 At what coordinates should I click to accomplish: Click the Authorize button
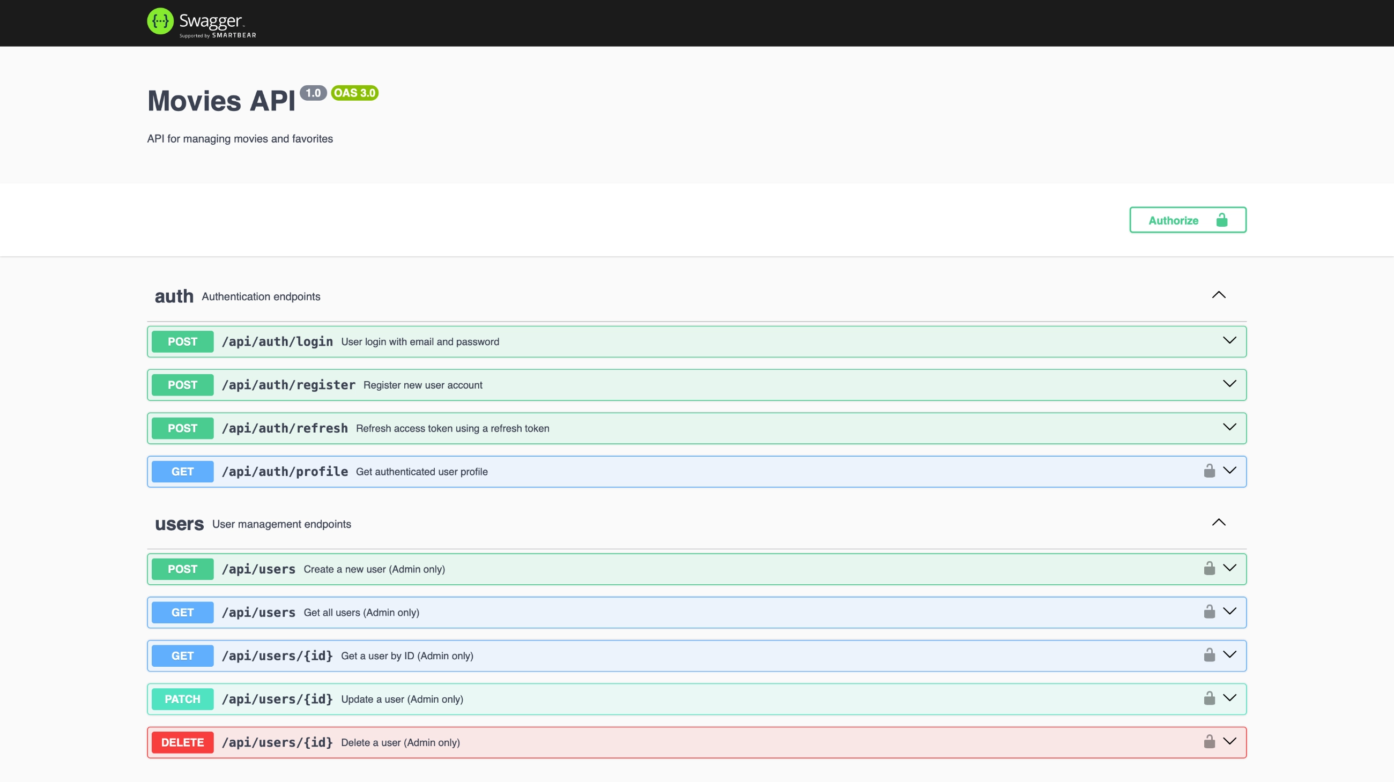(x=1174, y=220)
